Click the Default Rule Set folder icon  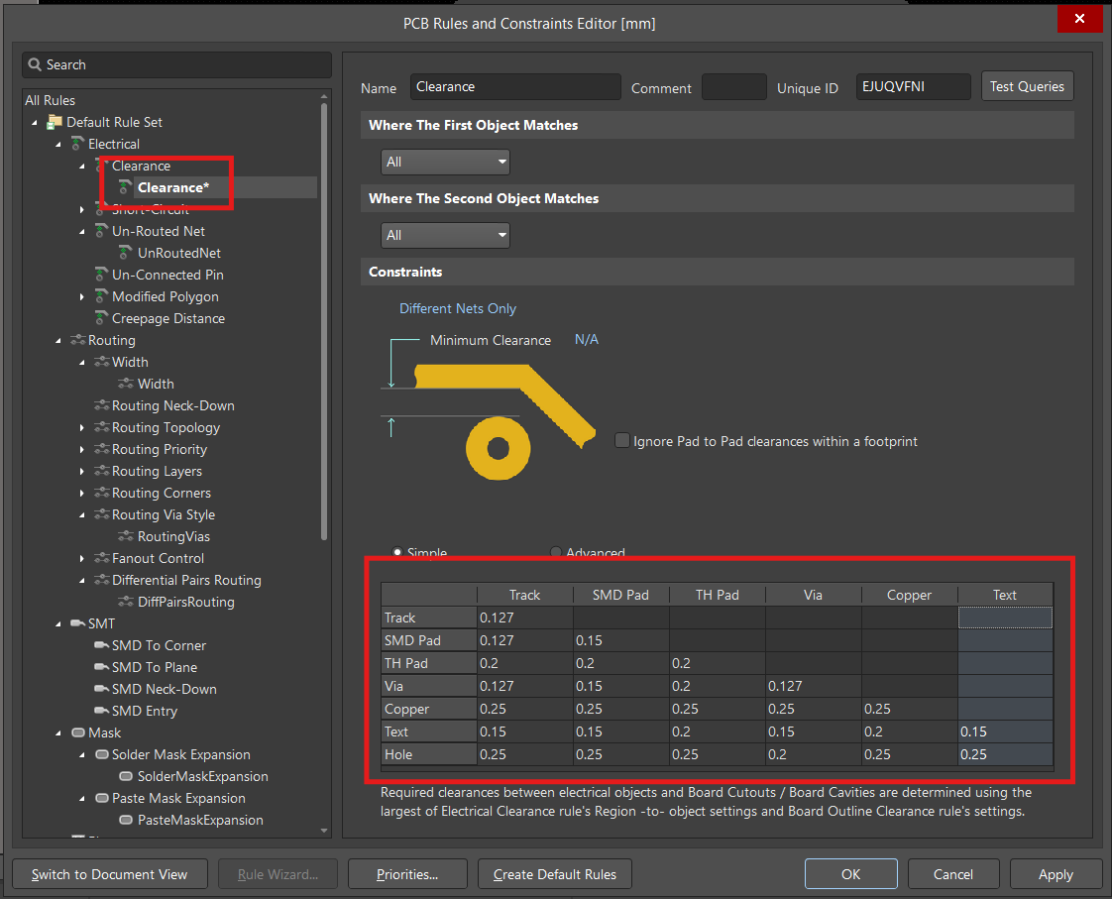click(x=55, y=123)
